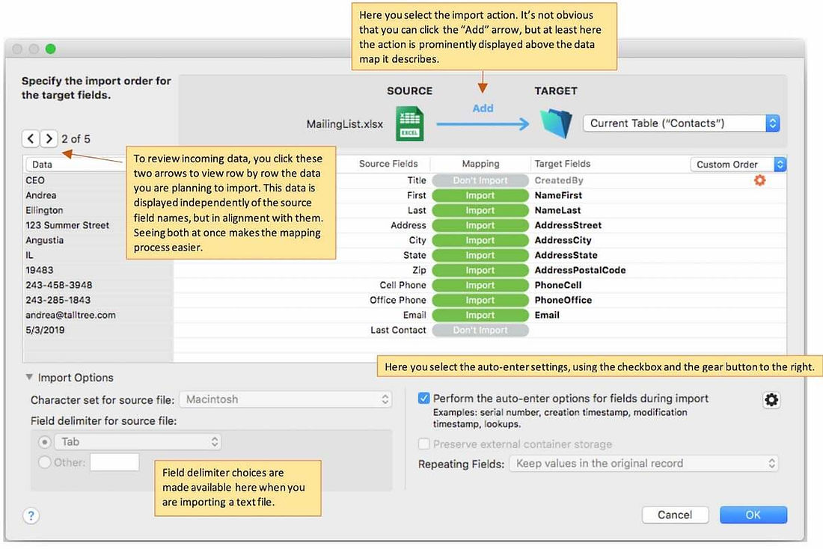Click the FileMaker target folder icon

click(555, 123)
